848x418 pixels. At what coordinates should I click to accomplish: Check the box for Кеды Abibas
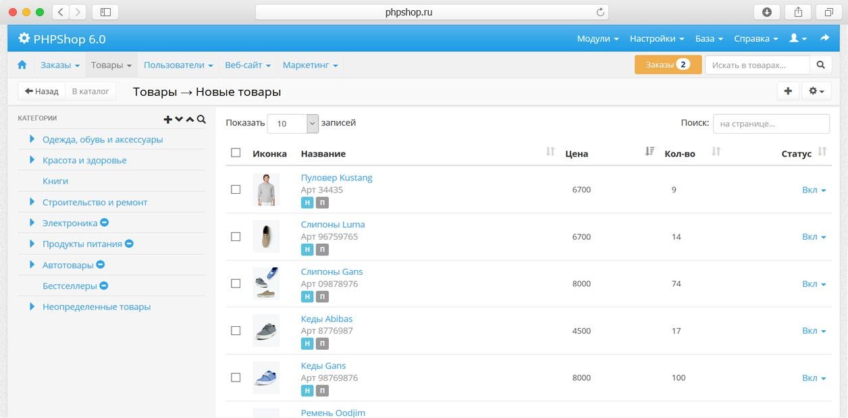[x=236, y=331]
